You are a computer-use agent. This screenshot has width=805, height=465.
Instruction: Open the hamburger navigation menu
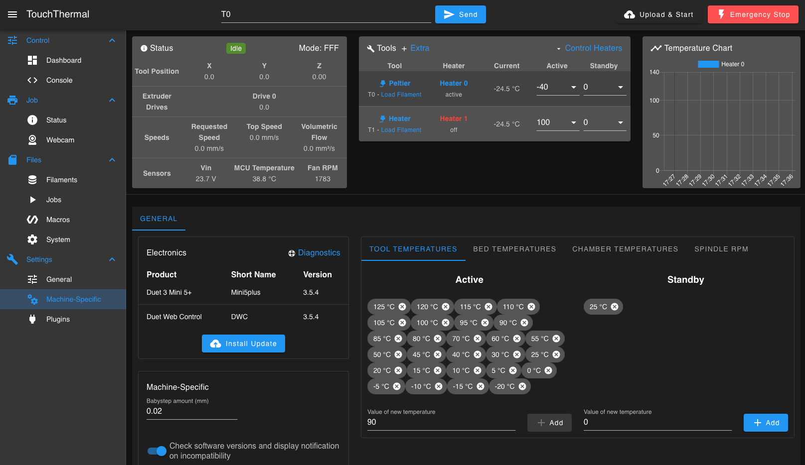tap(12, 14)
